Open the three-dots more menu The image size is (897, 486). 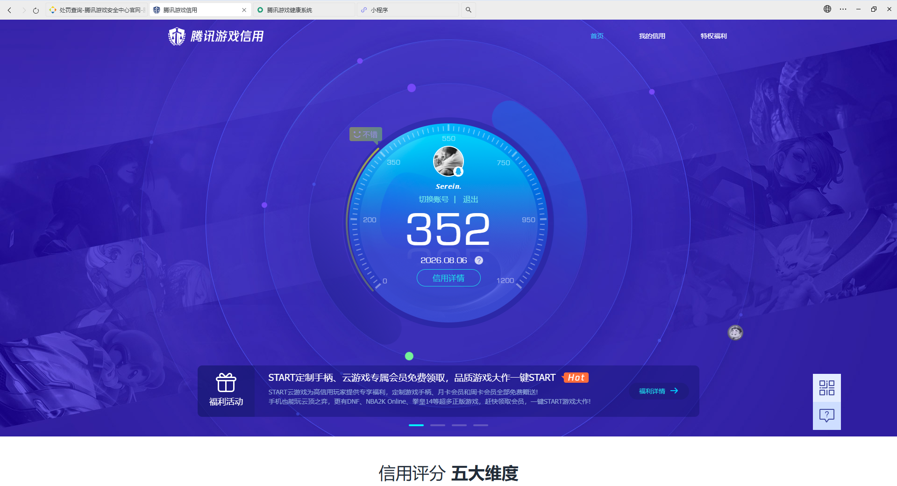coord(843,9)
